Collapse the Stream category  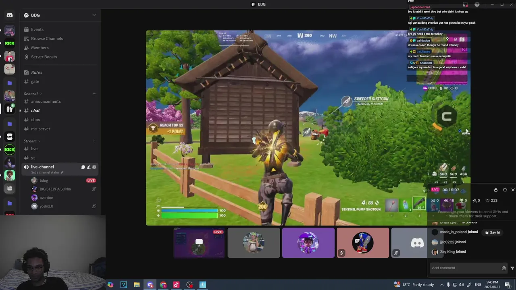(32, 141)
